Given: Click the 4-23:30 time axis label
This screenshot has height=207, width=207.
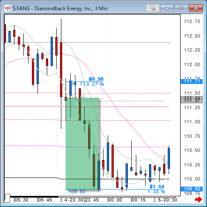Looking at the screenshot, I should pyautogui.click(x=74, y=200).
